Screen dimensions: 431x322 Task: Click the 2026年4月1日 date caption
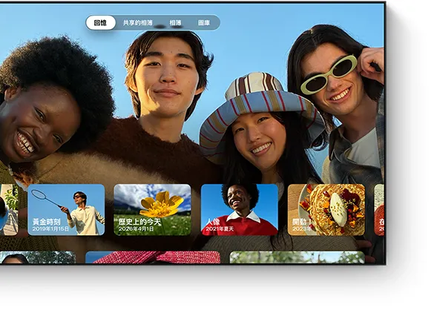(136, 229)
